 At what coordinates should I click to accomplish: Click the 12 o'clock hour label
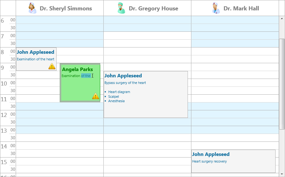pos(4,115)
